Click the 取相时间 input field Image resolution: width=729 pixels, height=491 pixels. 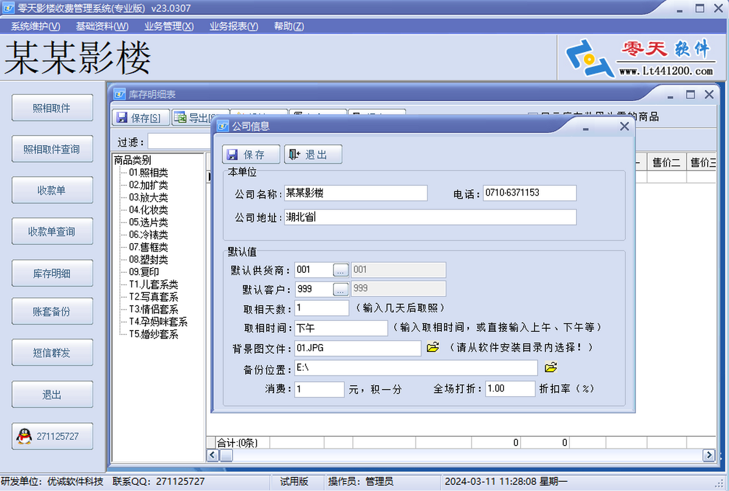pyautogui.click(x=341, y=328)
